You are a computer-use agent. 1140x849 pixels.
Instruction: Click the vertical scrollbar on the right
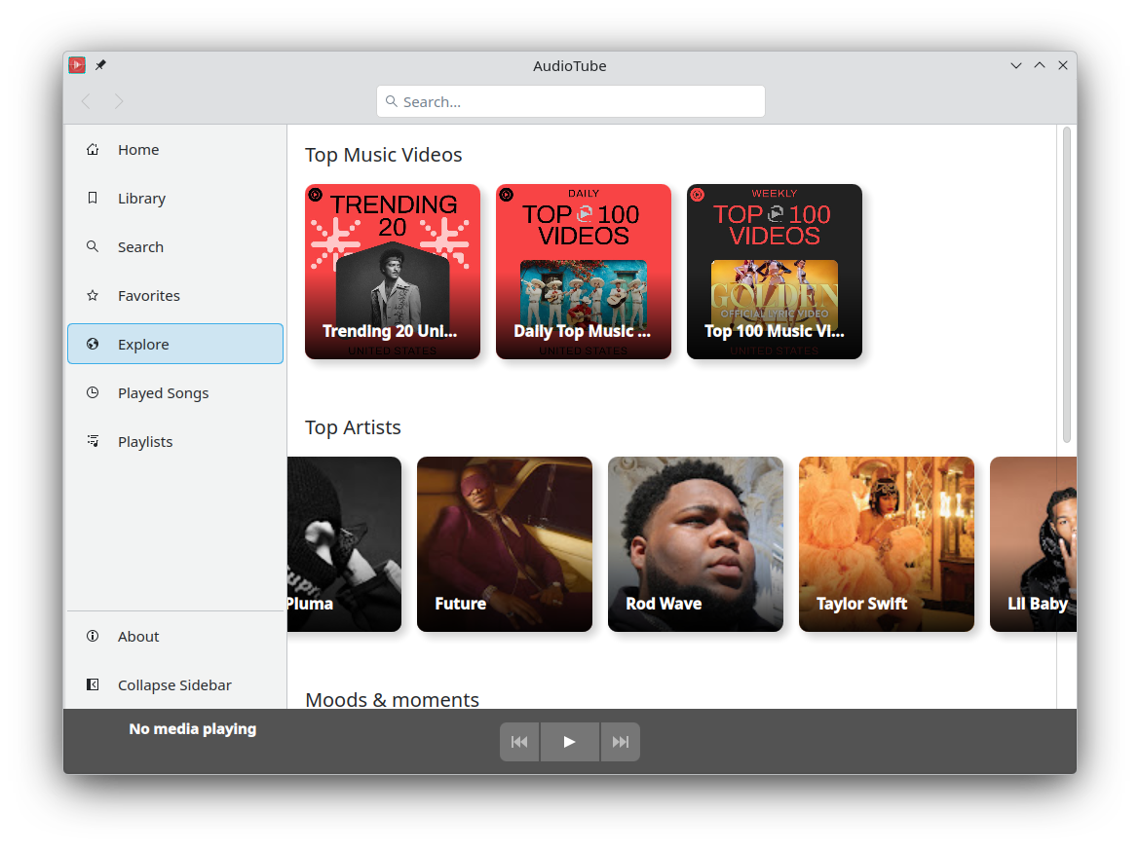(1066, 284)
